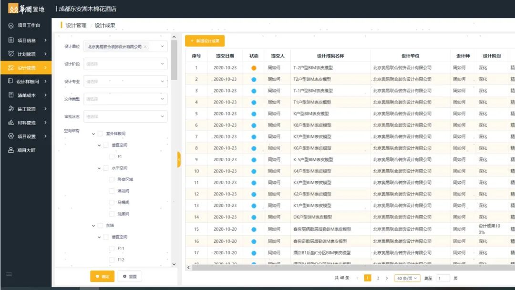The image size is (515, 290).
Task: Open the 计划管理 sidebar icon
Action: click(10, 54)
